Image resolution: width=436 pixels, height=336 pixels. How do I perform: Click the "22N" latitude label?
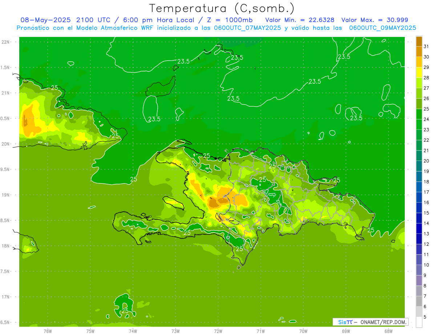(x=5, y=42)
